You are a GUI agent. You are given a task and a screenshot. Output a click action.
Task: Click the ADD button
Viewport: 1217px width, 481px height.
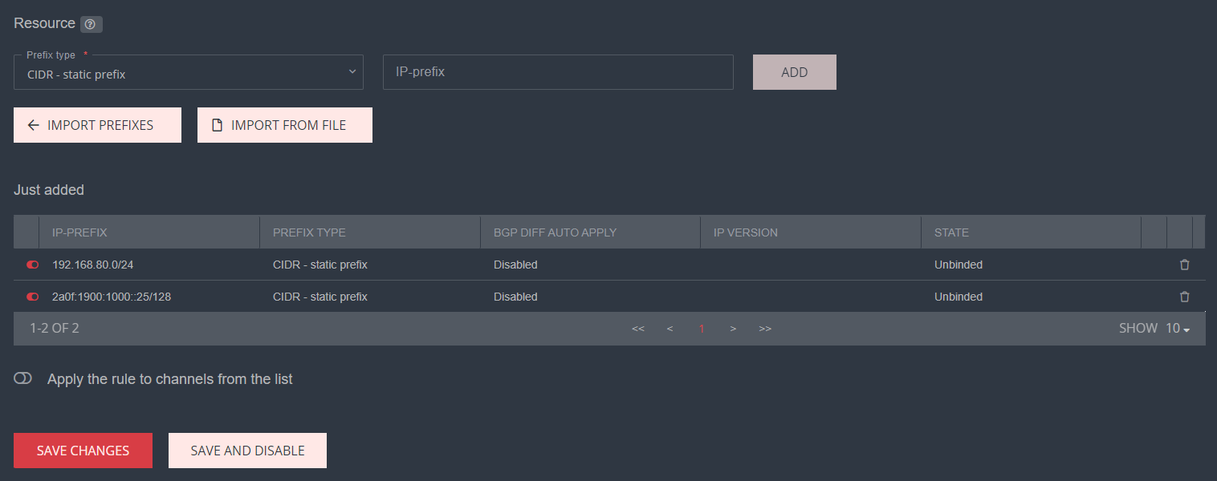pyautogui.click(x=794, y=72)
